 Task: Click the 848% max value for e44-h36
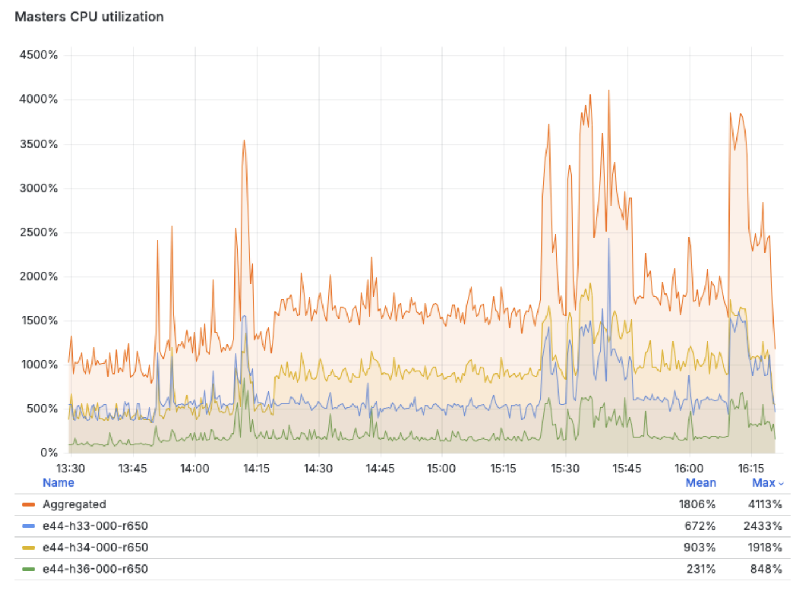[x=766, y=570]
